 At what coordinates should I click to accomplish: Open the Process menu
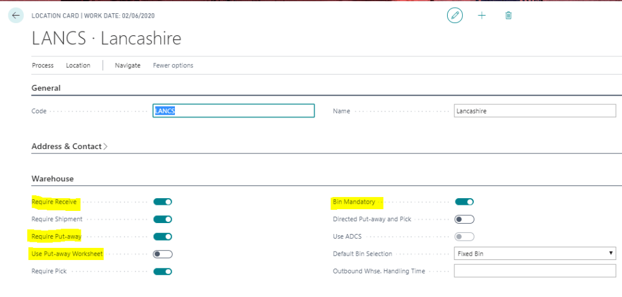(x=43, y=65)
